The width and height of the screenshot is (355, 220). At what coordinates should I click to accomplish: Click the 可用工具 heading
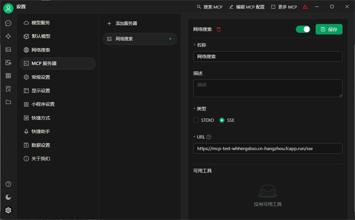202,171
